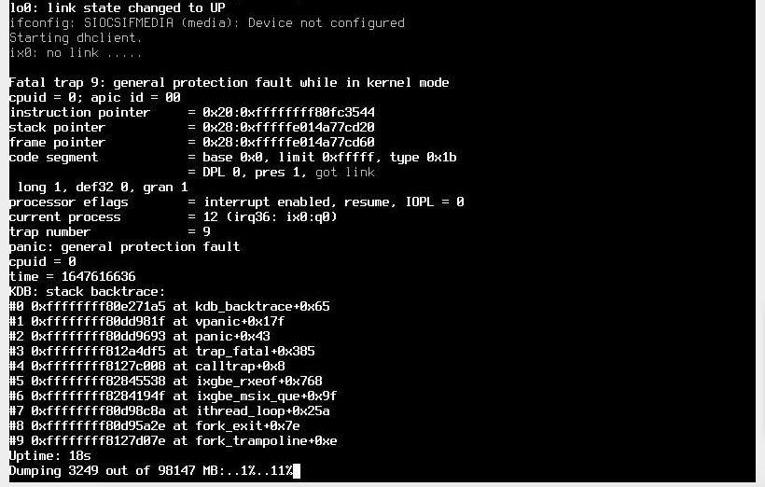Click backtrace frame #5 ixgbe_rxeof

pos(165,381)
